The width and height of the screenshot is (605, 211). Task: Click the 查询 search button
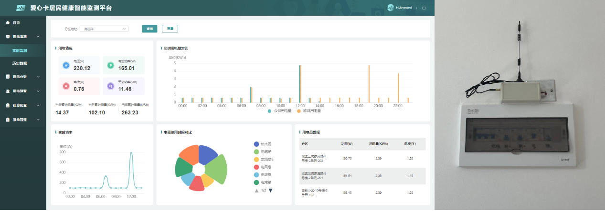click(149, 29)
